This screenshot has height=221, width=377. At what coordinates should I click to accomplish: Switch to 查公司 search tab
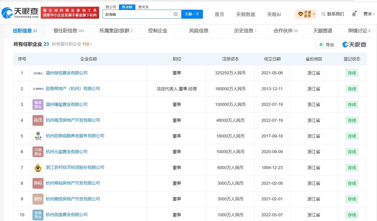coord(111,7)
